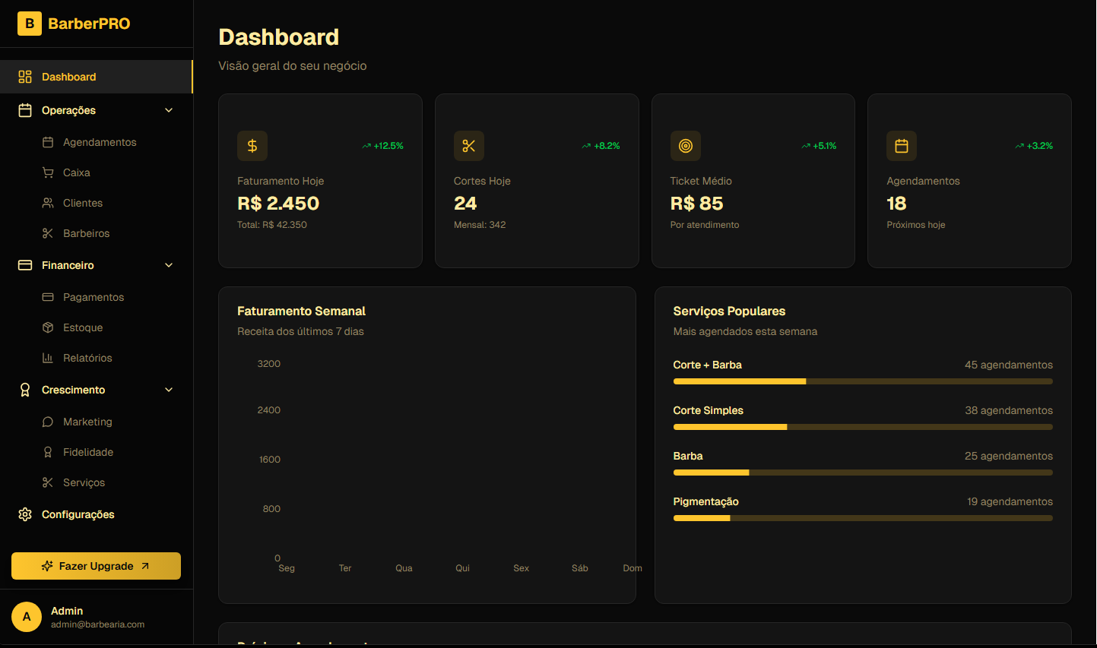Click the Corte + Barba progress bar
This screenshot has height=648, width=1097.
point(862,381)
